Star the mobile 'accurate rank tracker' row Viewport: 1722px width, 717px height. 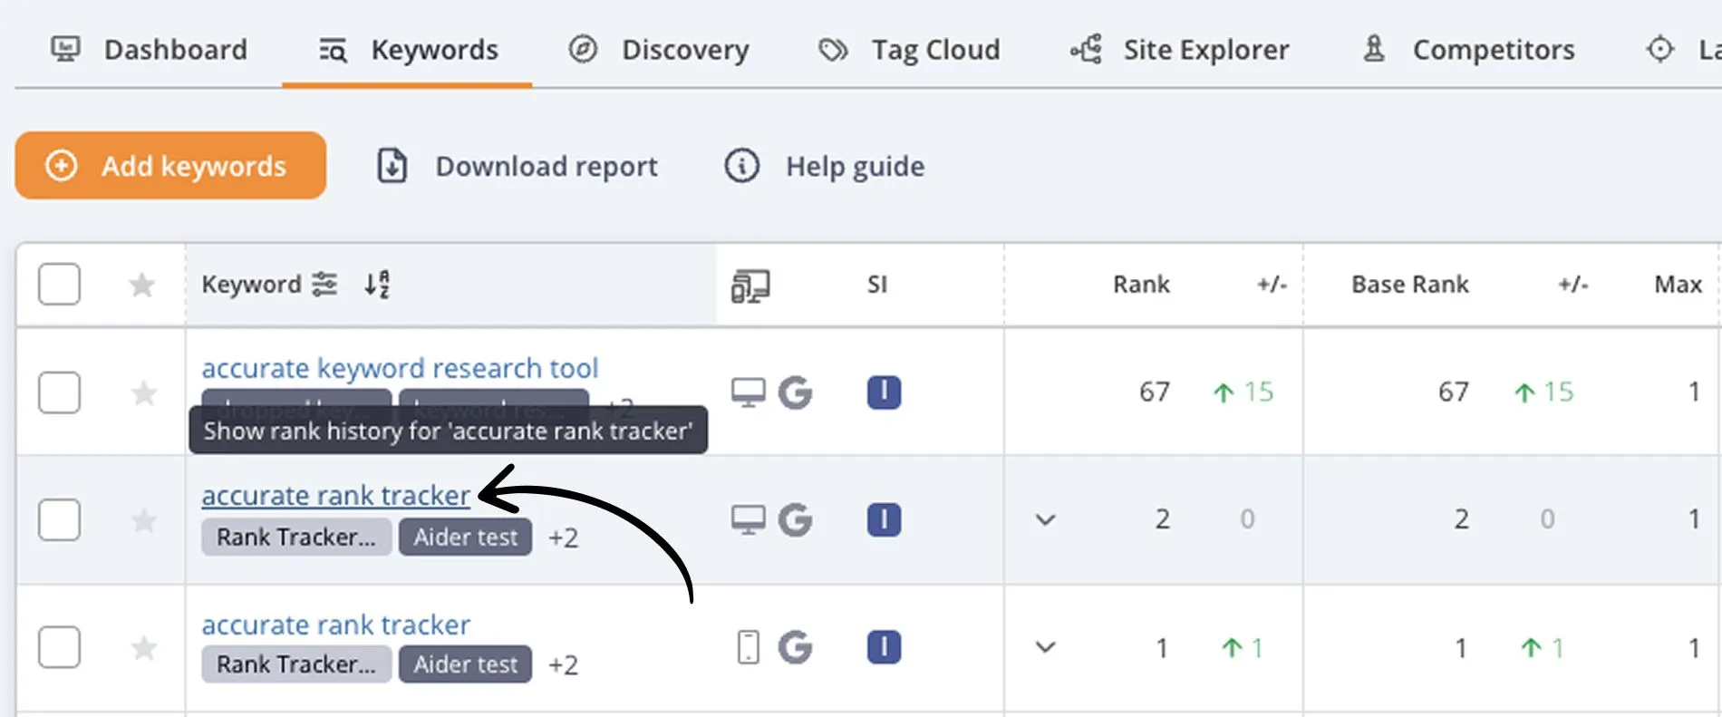pyautogui.click(x=143, y=648)
